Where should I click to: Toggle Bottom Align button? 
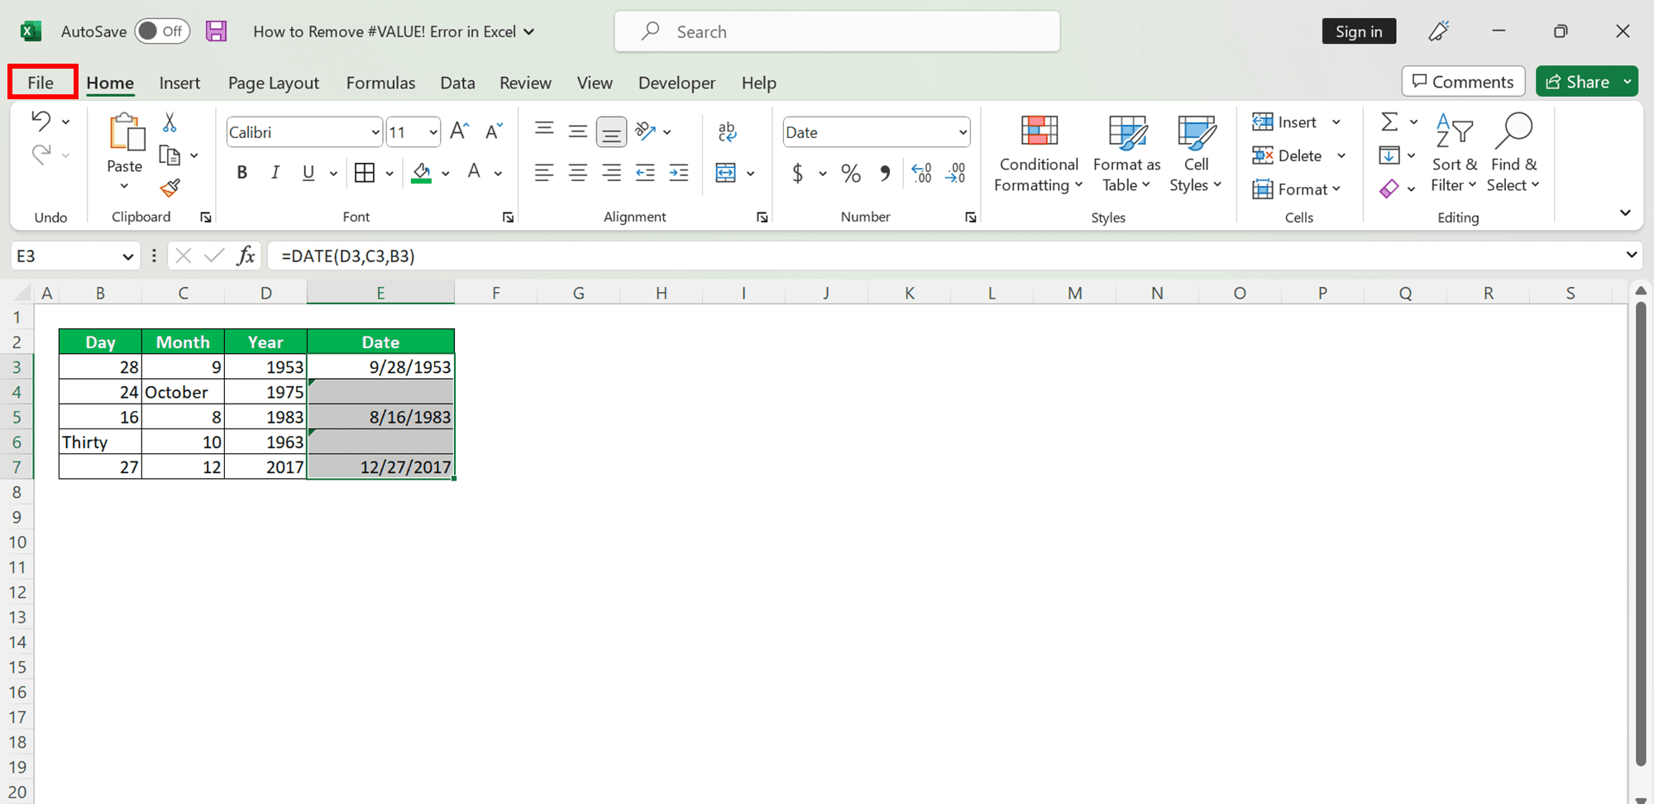pos(611,132)
